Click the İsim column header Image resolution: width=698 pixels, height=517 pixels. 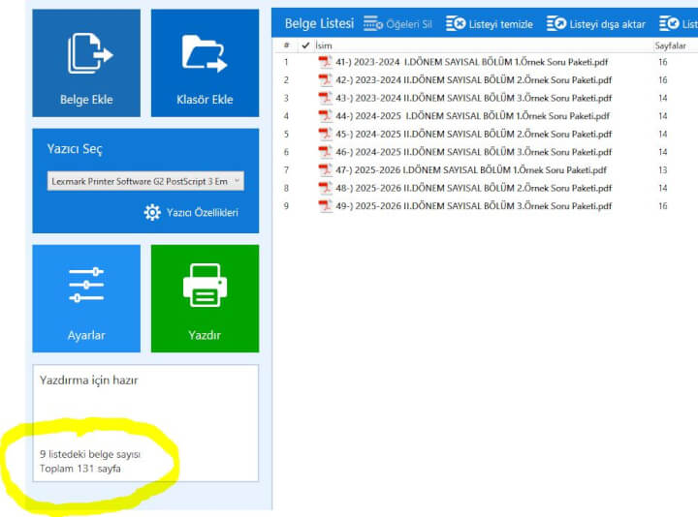pos(324,46)
